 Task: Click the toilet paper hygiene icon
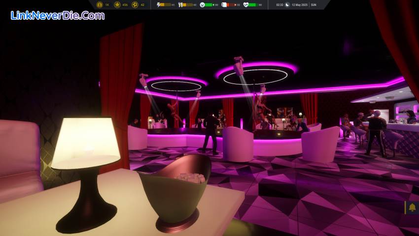224,4
